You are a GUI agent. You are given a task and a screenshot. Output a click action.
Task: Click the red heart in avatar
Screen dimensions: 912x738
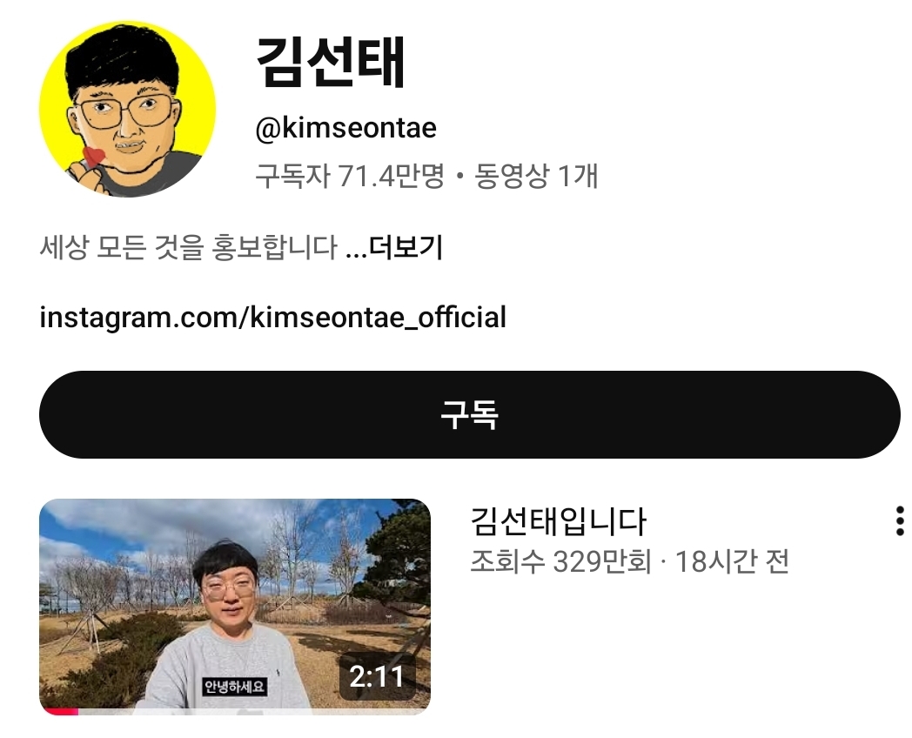coord(94,157)
